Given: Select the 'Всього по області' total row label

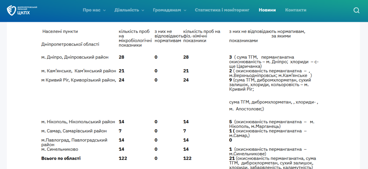Looking at the screenshot, I should coord(61,159).
